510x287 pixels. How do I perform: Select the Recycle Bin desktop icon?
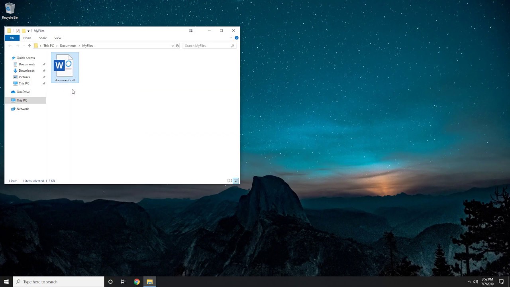(x=10, y=11)
